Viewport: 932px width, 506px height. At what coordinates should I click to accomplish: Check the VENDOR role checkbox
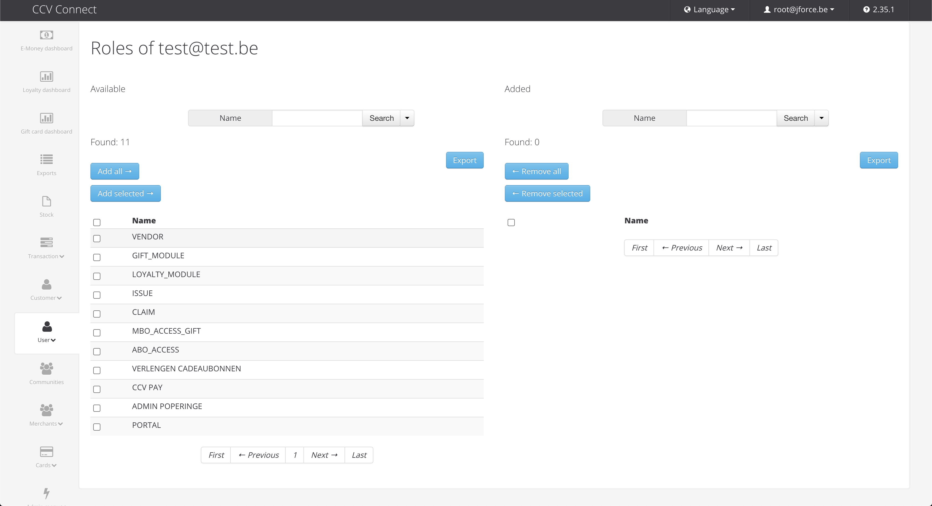[x=97, y=239]
